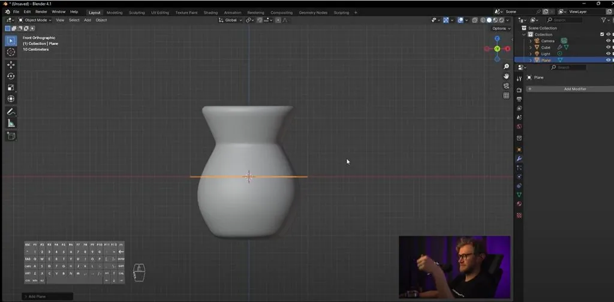Select the Select Box tool
The width and height of the screenshot is (614, 302).
pos(11,41)
